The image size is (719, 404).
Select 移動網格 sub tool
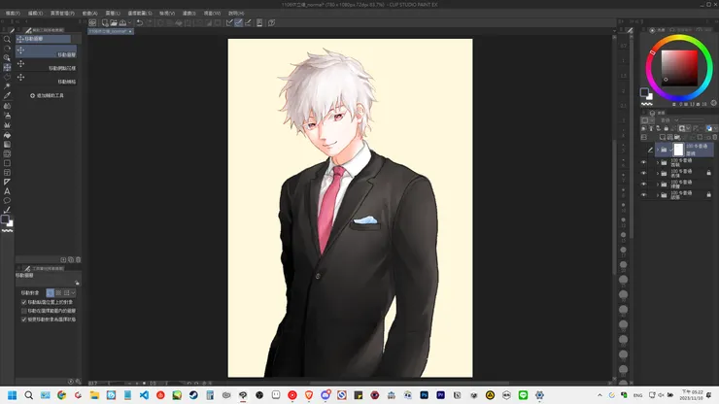[46, 79]
